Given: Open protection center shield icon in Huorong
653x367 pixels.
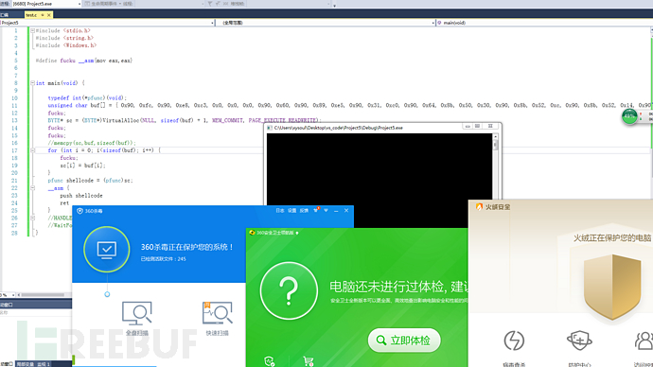Looking at the screenshot, I should pos(579,341).
